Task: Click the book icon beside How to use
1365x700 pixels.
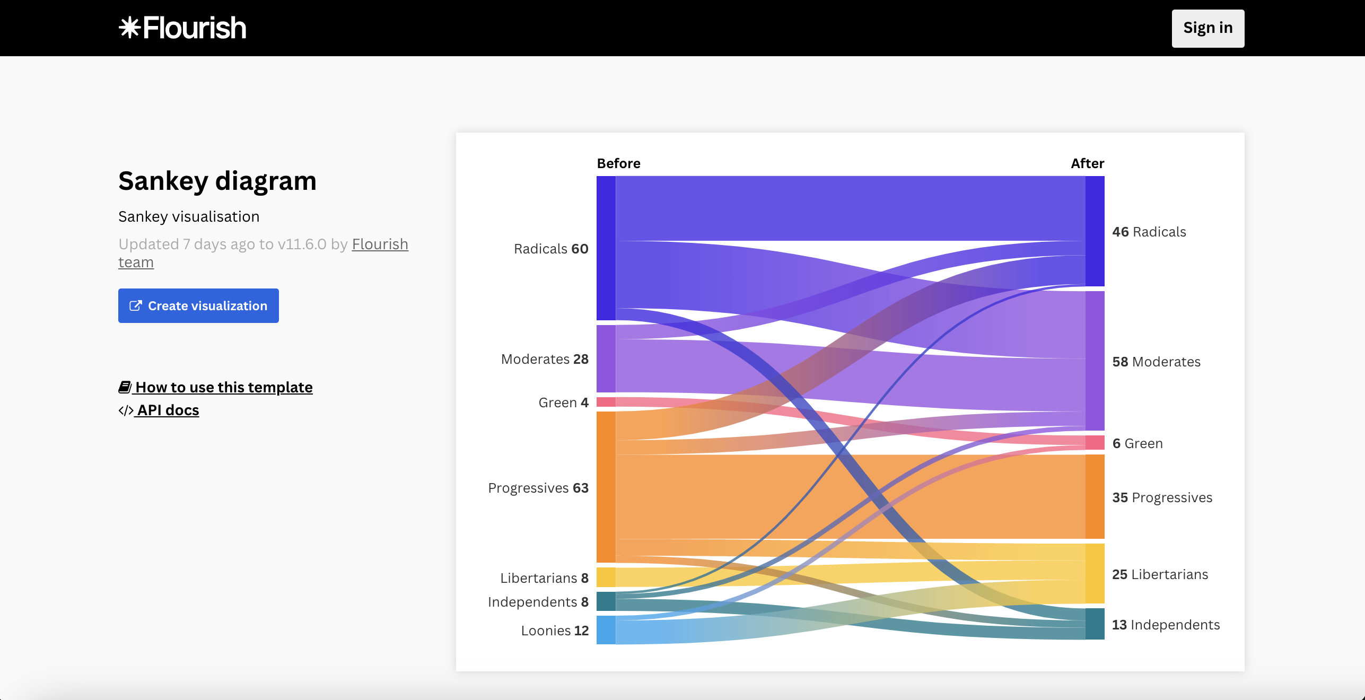Action: point(125,387)
